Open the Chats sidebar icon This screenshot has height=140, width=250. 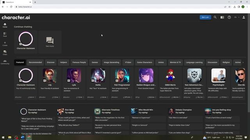point(5,53)
